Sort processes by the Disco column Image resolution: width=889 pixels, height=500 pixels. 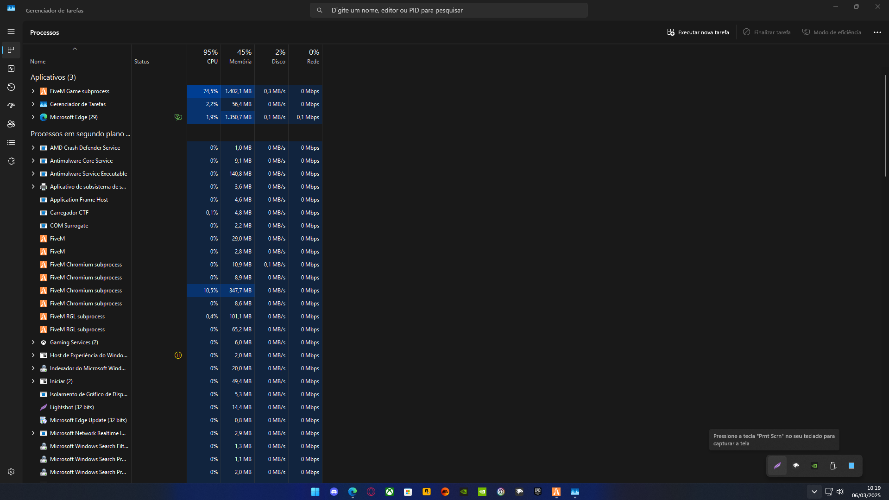tap(271, 56)
